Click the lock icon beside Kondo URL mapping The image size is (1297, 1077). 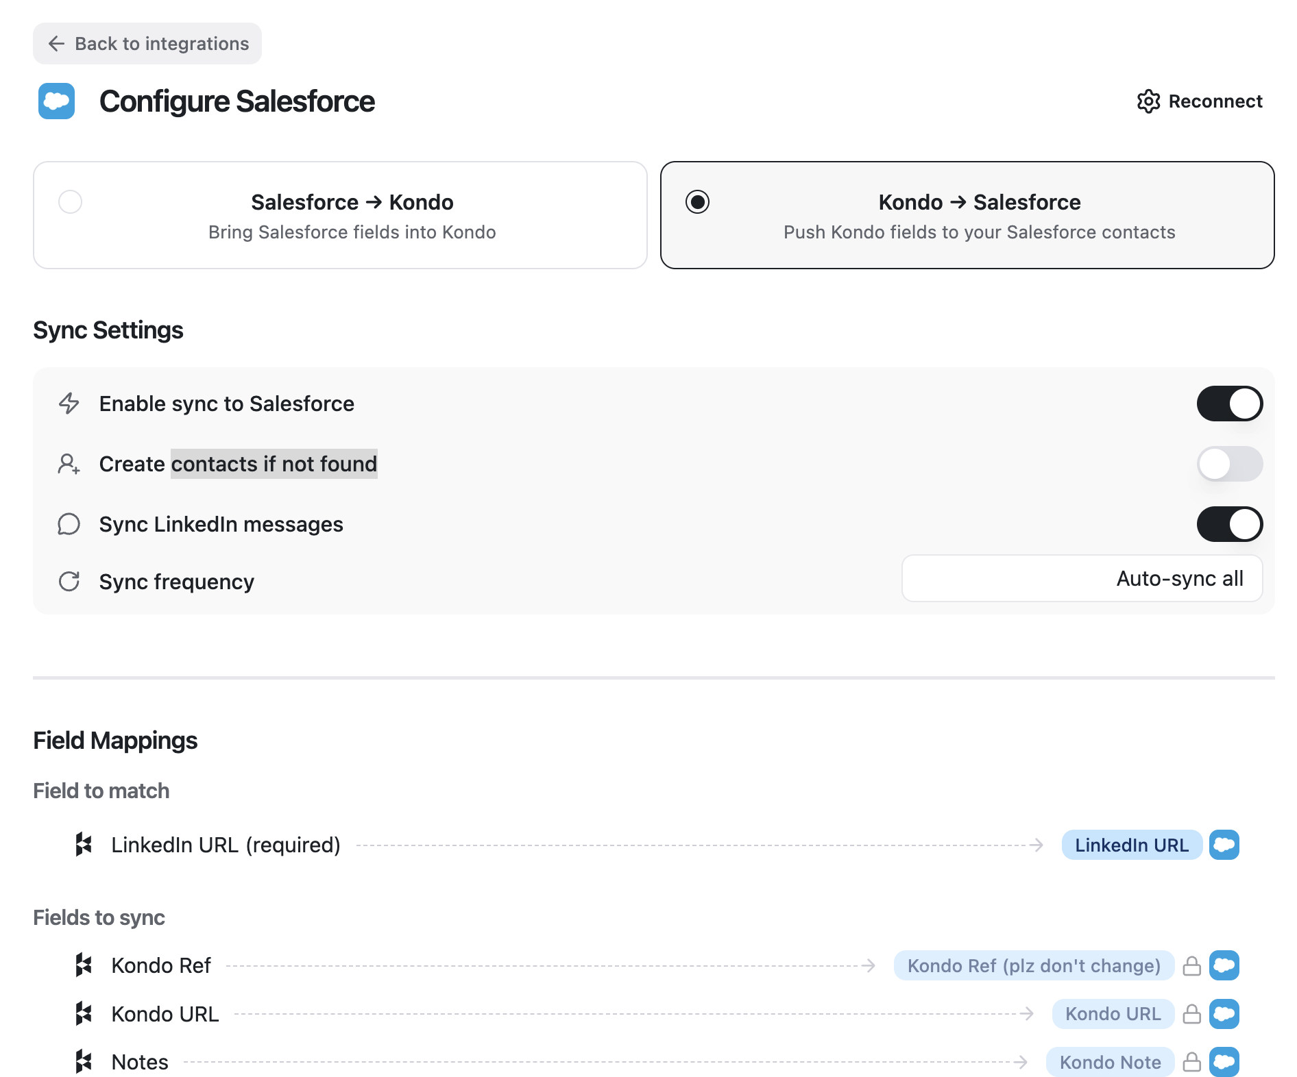(1192, 1014)
